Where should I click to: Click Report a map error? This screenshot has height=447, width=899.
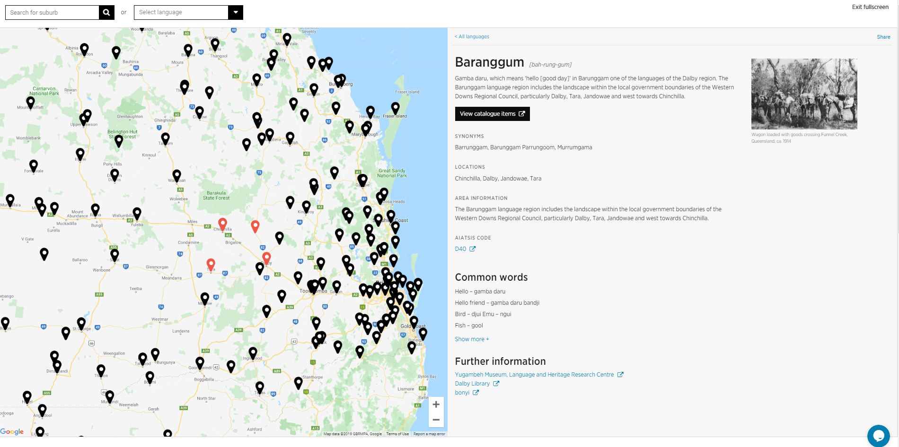pyautogui.click(x=429, y=433)
